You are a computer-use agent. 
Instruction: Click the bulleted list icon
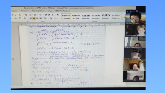[x=30, y=15]
